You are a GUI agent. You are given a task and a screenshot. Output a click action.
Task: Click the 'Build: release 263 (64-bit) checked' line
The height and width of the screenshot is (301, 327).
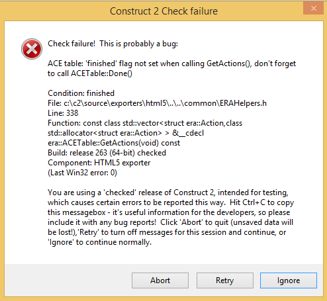(x=107, y=153)
